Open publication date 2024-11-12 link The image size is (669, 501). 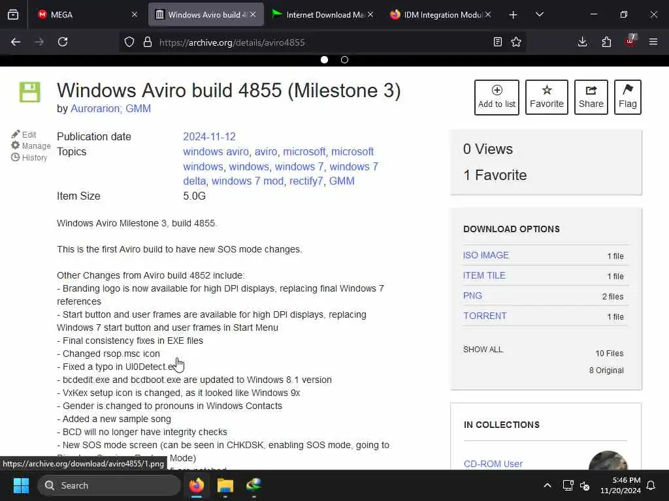pos(210,136)
